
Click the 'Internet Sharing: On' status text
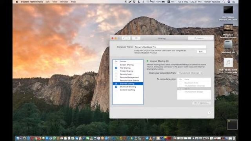pos(159,61)
